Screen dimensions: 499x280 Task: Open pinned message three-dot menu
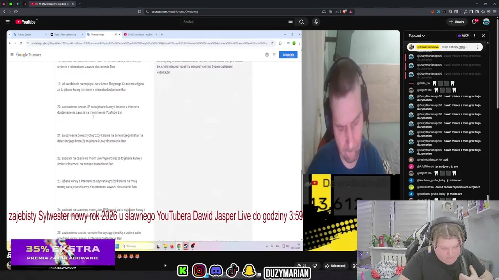point(478,47)
